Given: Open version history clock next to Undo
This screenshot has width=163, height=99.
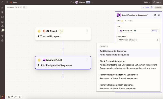Looking at the screenshot, I should (152, 7).
